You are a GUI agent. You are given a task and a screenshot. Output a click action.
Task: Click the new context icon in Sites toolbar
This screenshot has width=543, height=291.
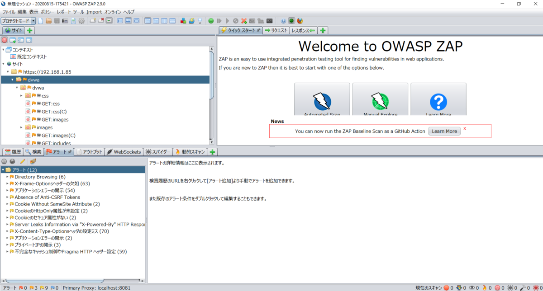point(13,40)
